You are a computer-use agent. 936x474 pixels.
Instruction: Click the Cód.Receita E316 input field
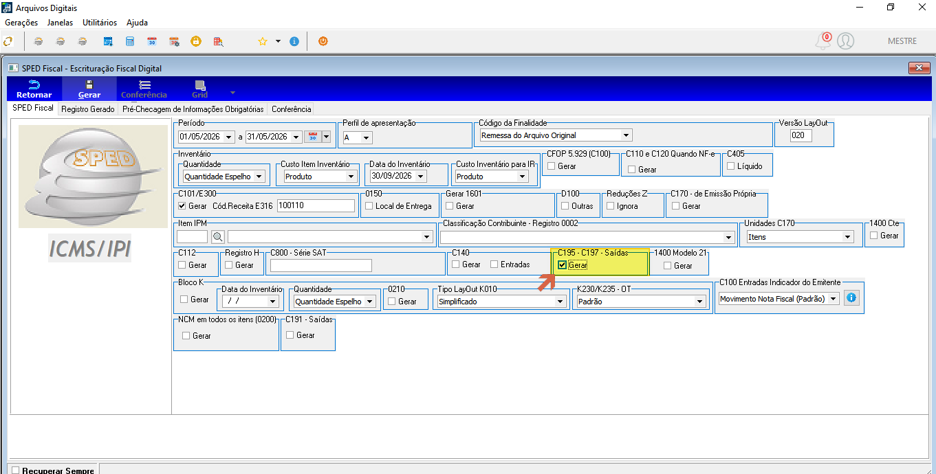316,205
